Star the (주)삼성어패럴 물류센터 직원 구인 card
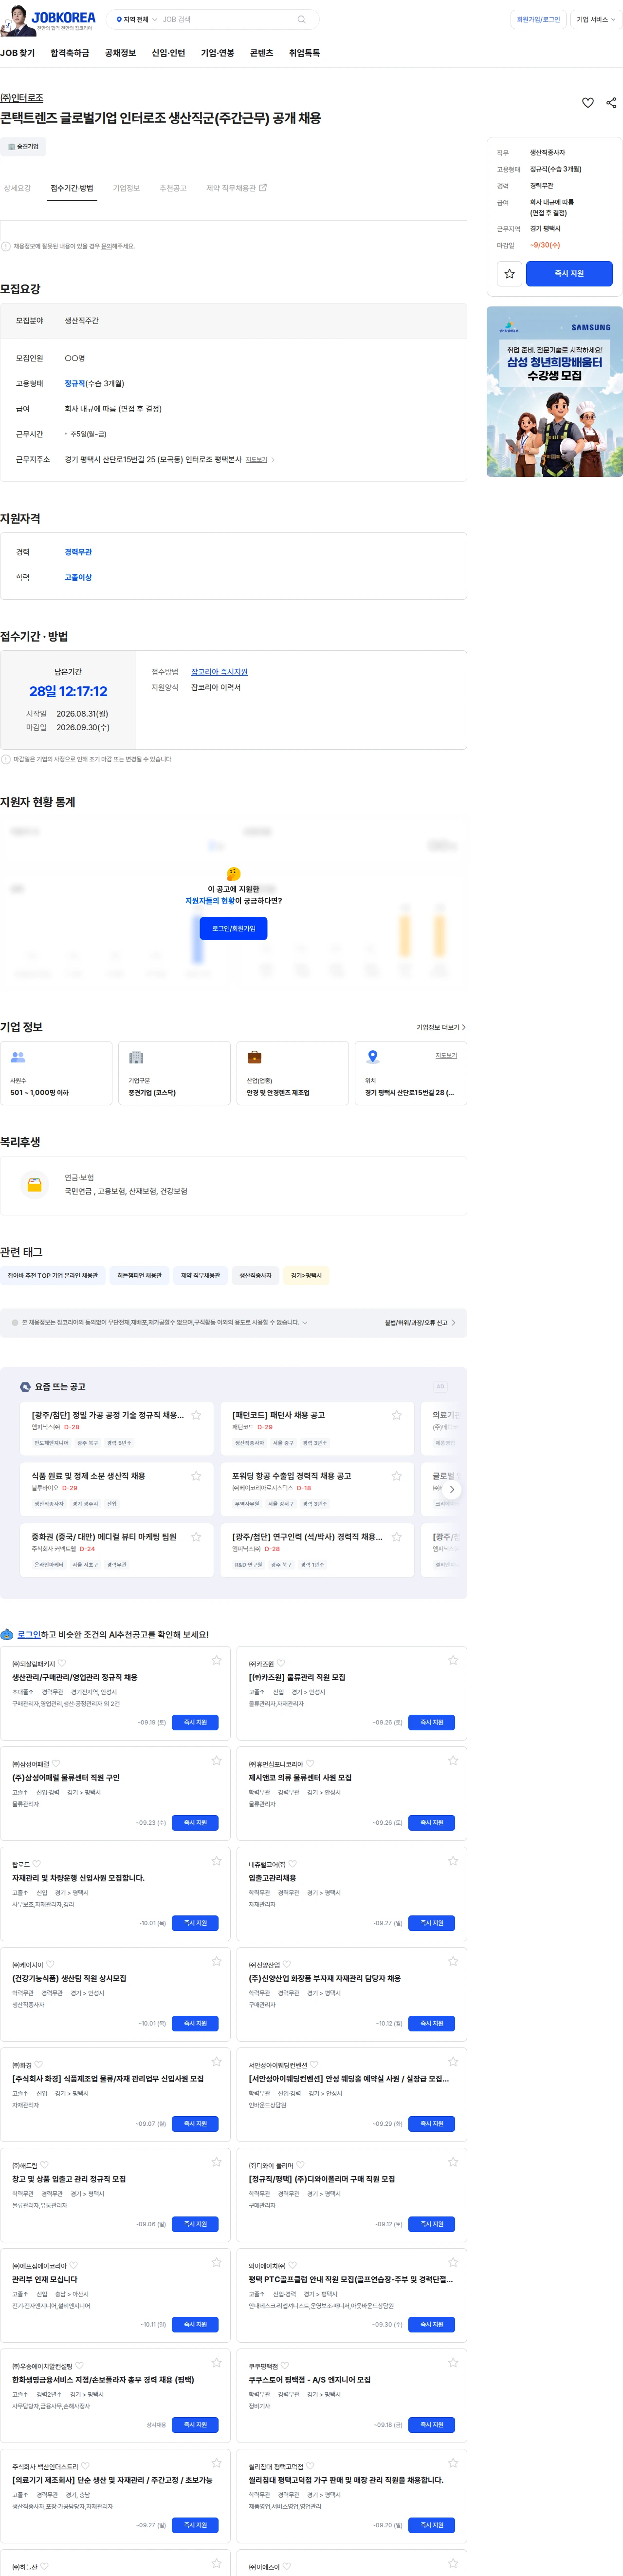Screen dimensions: 623x2576 coord(217,1761)
